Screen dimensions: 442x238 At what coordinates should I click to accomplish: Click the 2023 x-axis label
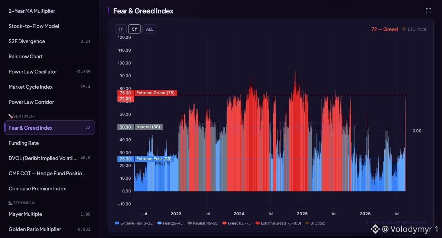176,214
